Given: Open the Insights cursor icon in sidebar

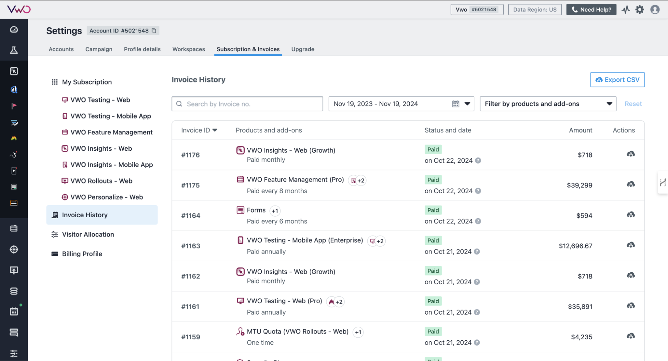Looking at the screenshot, I should [x=14, y=71].
